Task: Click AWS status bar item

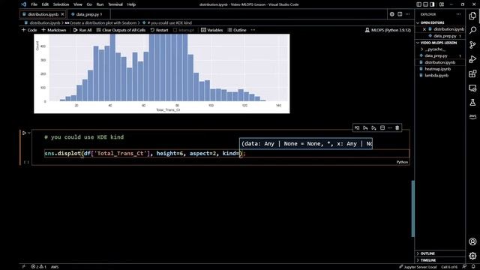Action: click(55, 267)
